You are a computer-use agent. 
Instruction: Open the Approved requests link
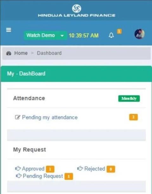(x=33, y=169)
